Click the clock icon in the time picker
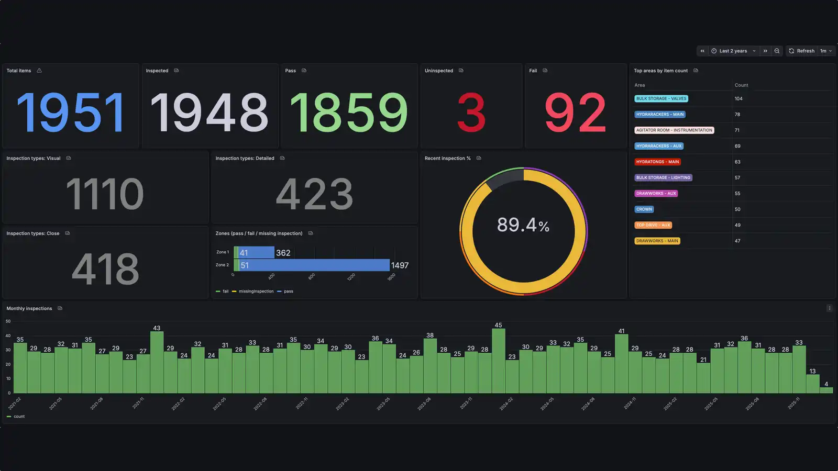 (714, 50)
